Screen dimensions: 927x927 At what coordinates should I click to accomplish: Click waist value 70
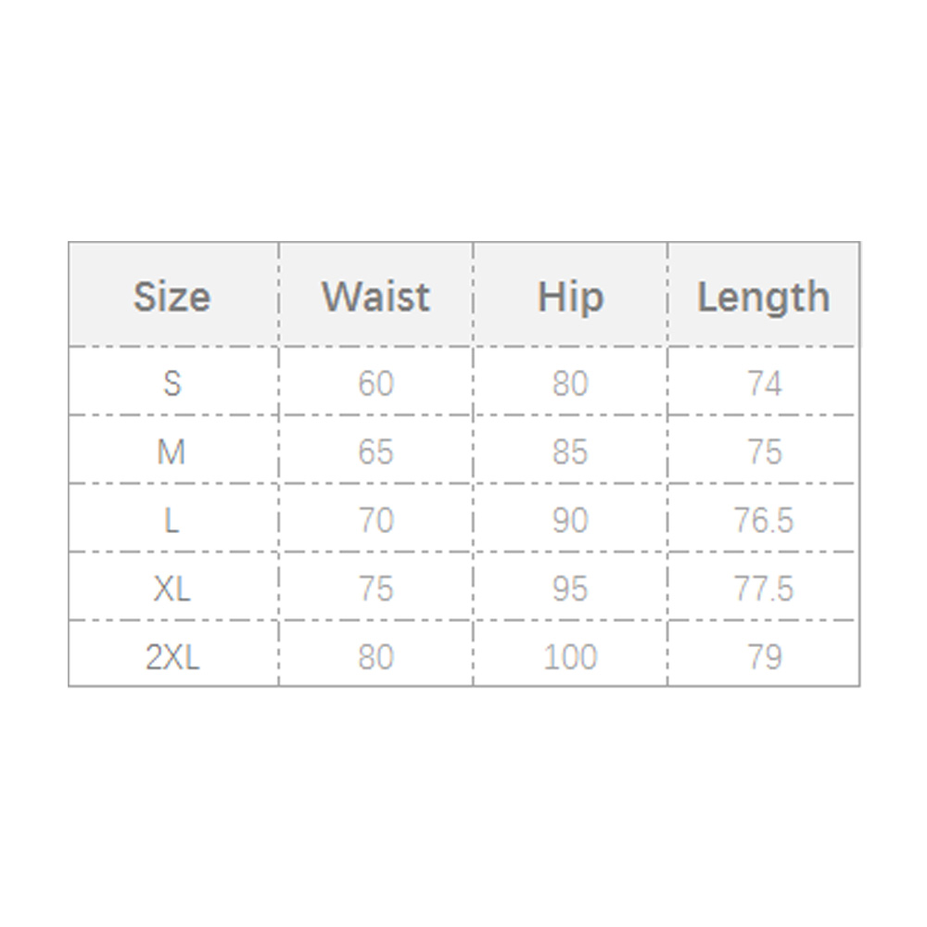[x=375, y=520]
